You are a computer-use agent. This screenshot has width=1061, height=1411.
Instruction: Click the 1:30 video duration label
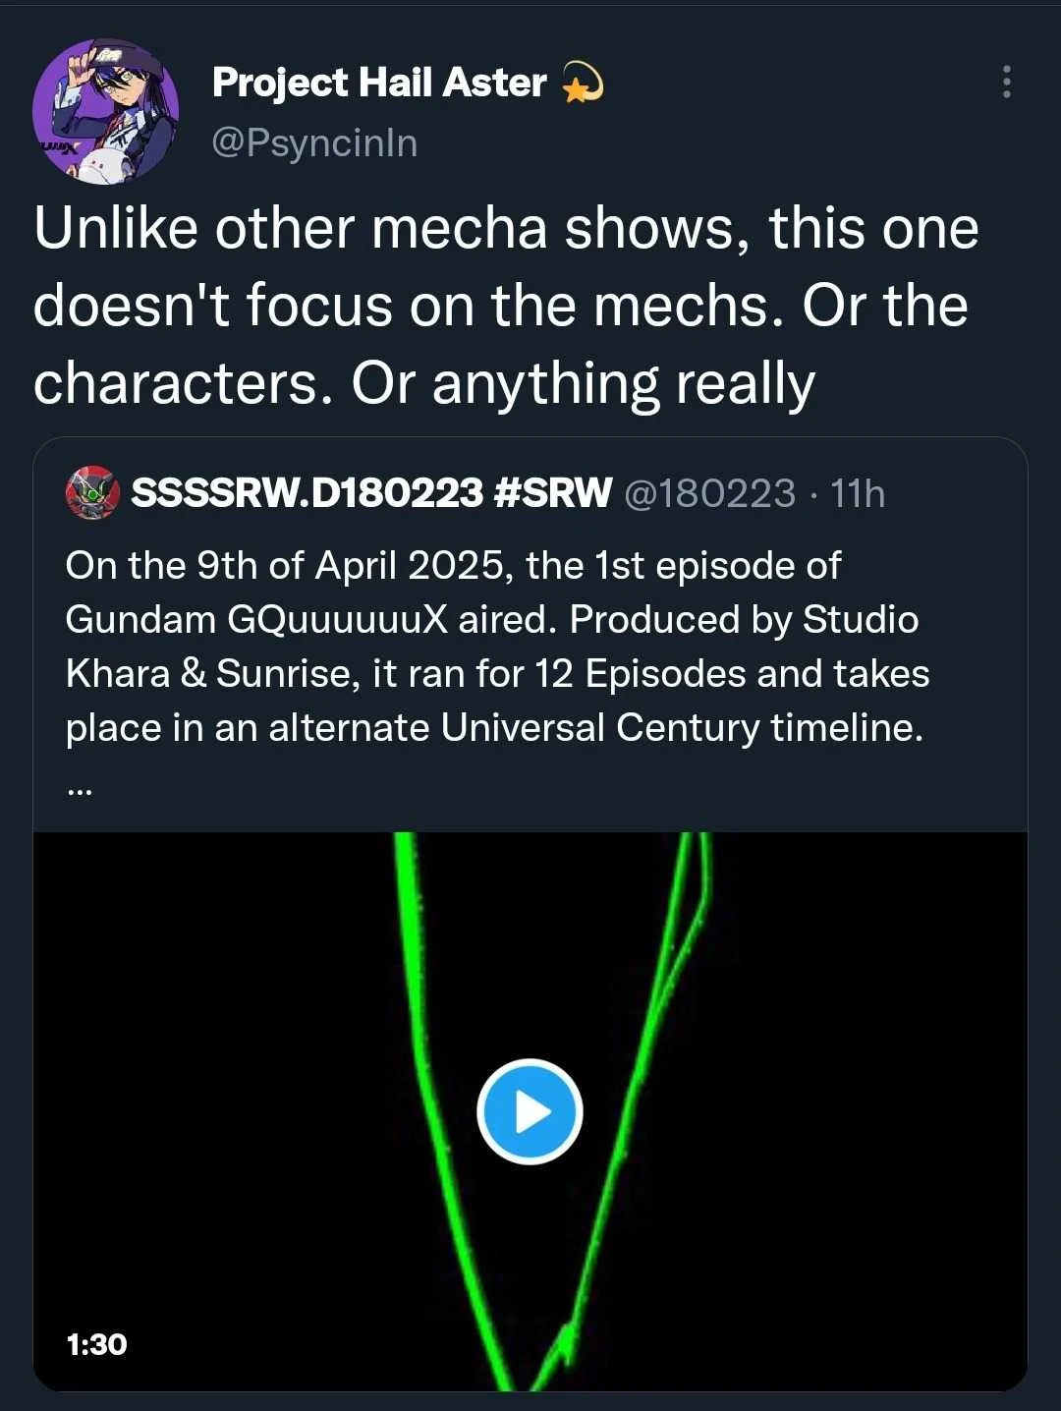click(97, 1344)
